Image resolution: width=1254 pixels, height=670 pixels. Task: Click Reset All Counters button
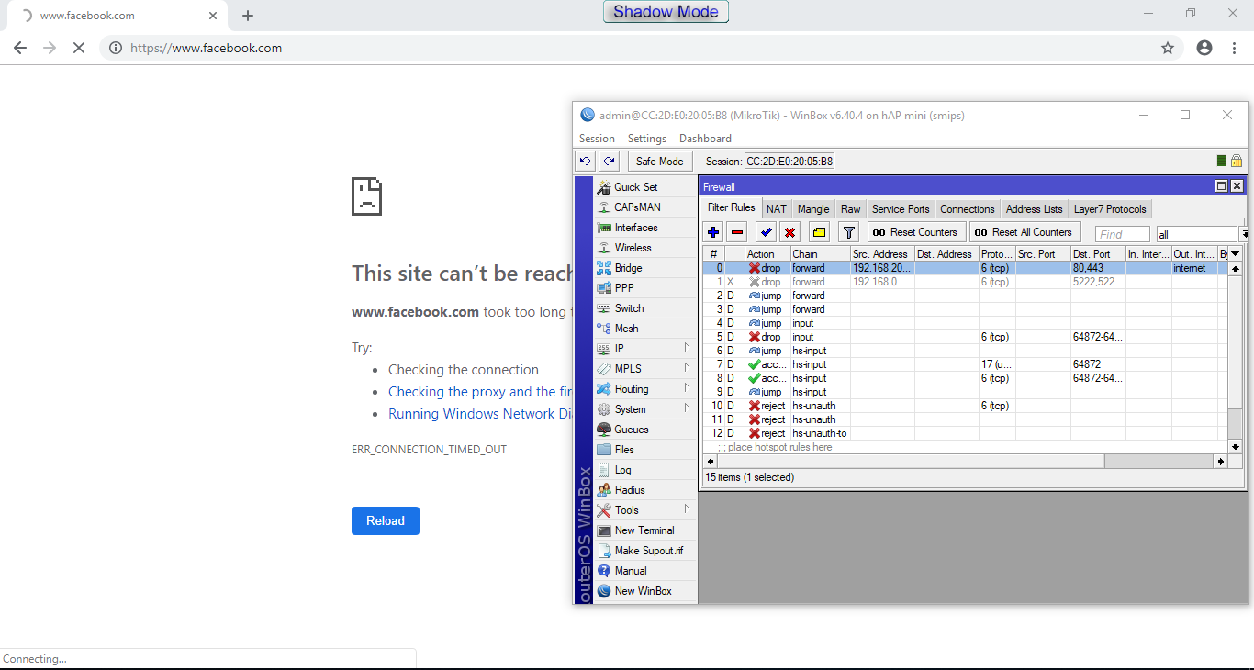pyautogui.click(x=1024, y=232)
